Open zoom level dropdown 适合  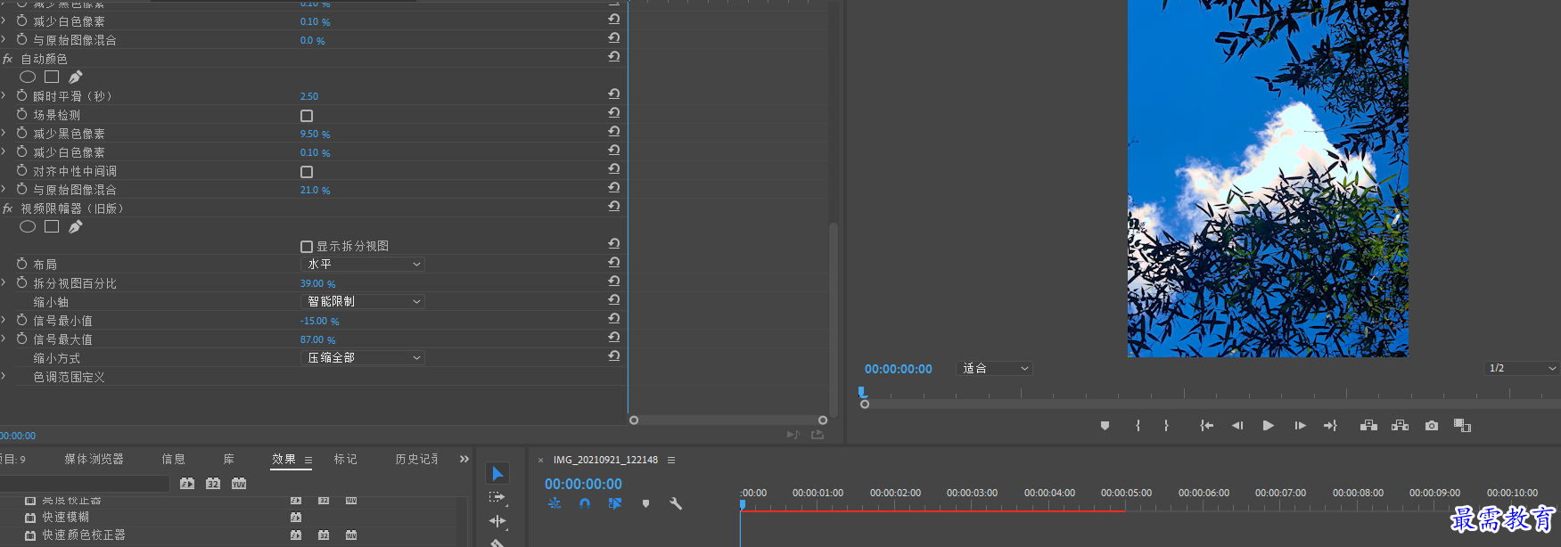click(x=994, y=368)
